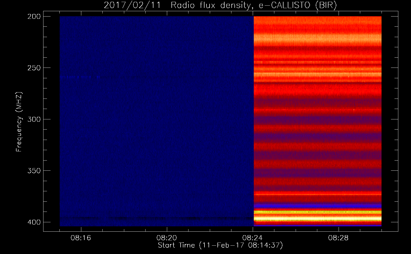
Task: Click the 08:24 time tick label
Action: [252, 238]
